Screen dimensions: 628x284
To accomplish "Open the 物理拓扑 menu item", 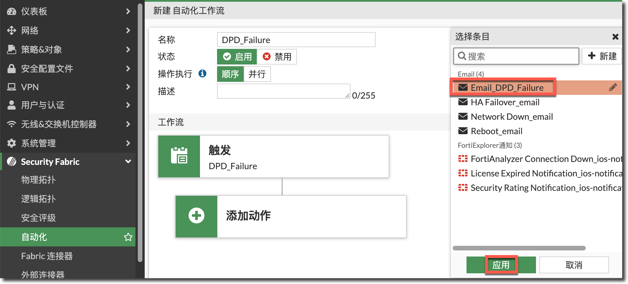I will pos(38,180).
